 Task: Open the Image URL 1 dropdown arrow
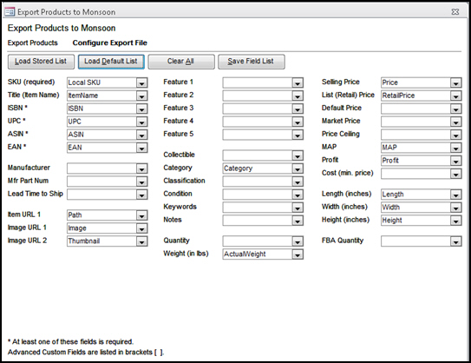point(141,228)
